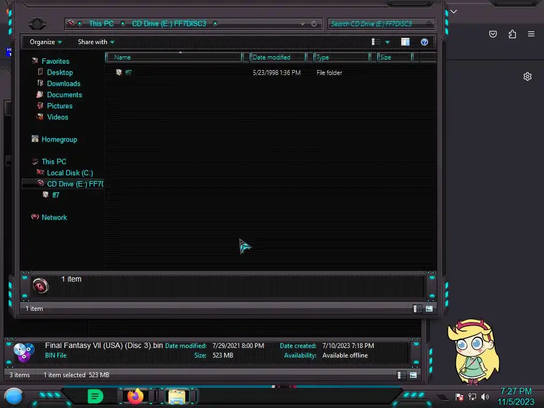Viewport: 544px width, 408px height.
Task: Click the 523 MB size value
Action: [223, 355]
